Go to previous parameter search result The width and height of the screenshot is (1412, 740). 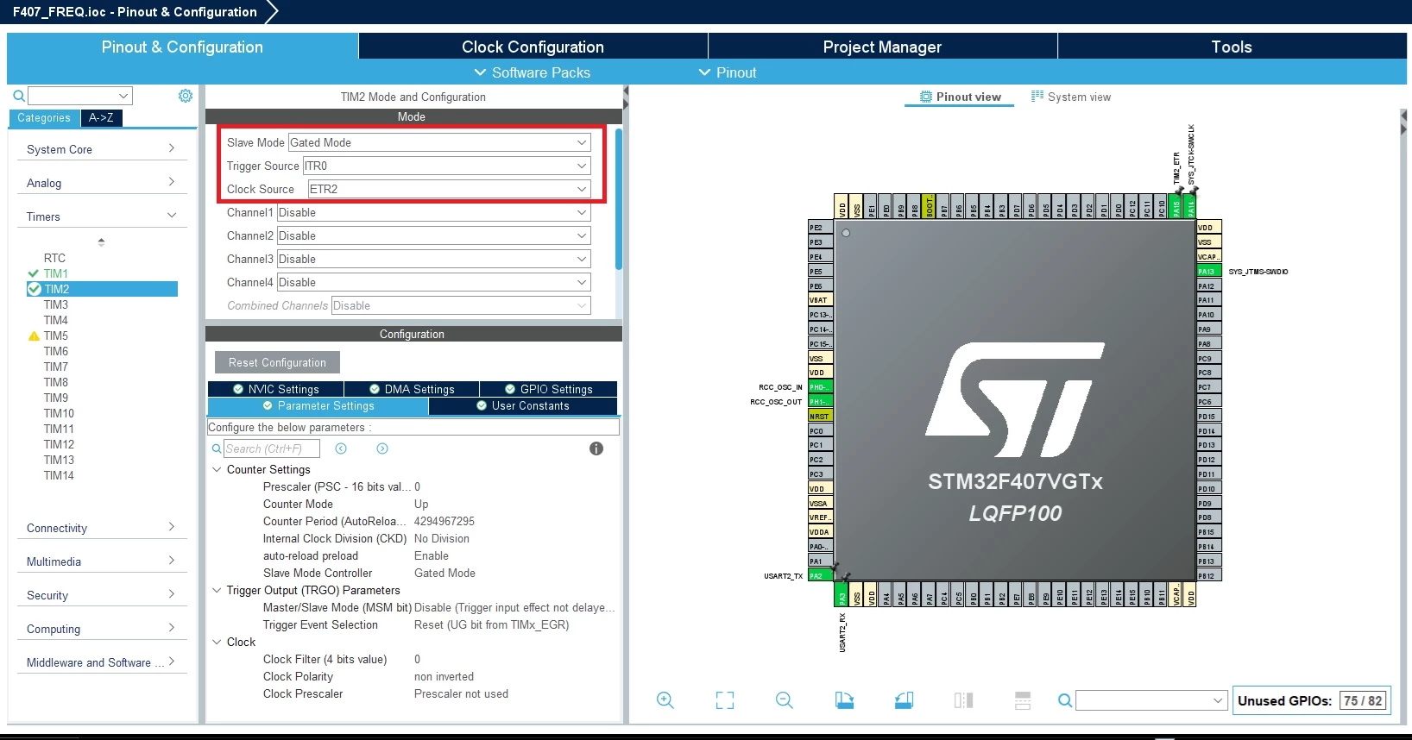(341, 448)
